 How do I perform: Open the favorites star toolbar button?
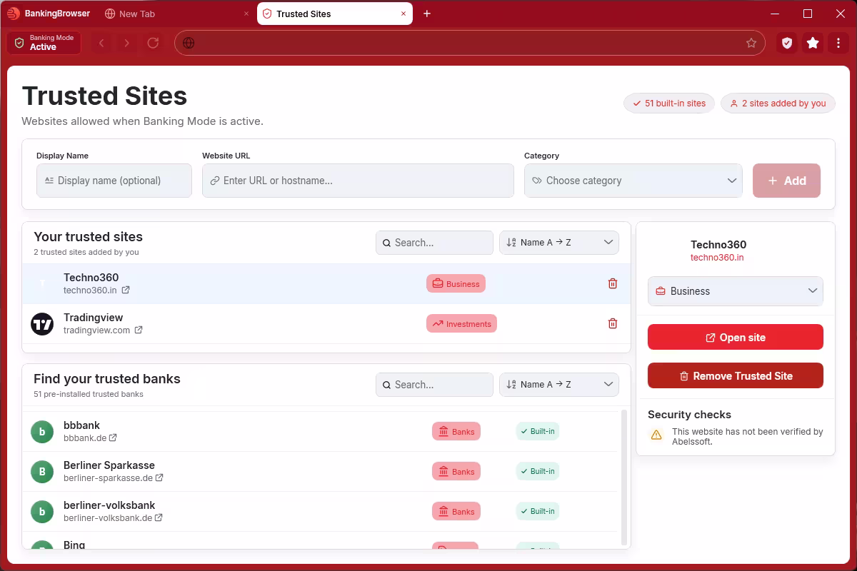point(813,43)
